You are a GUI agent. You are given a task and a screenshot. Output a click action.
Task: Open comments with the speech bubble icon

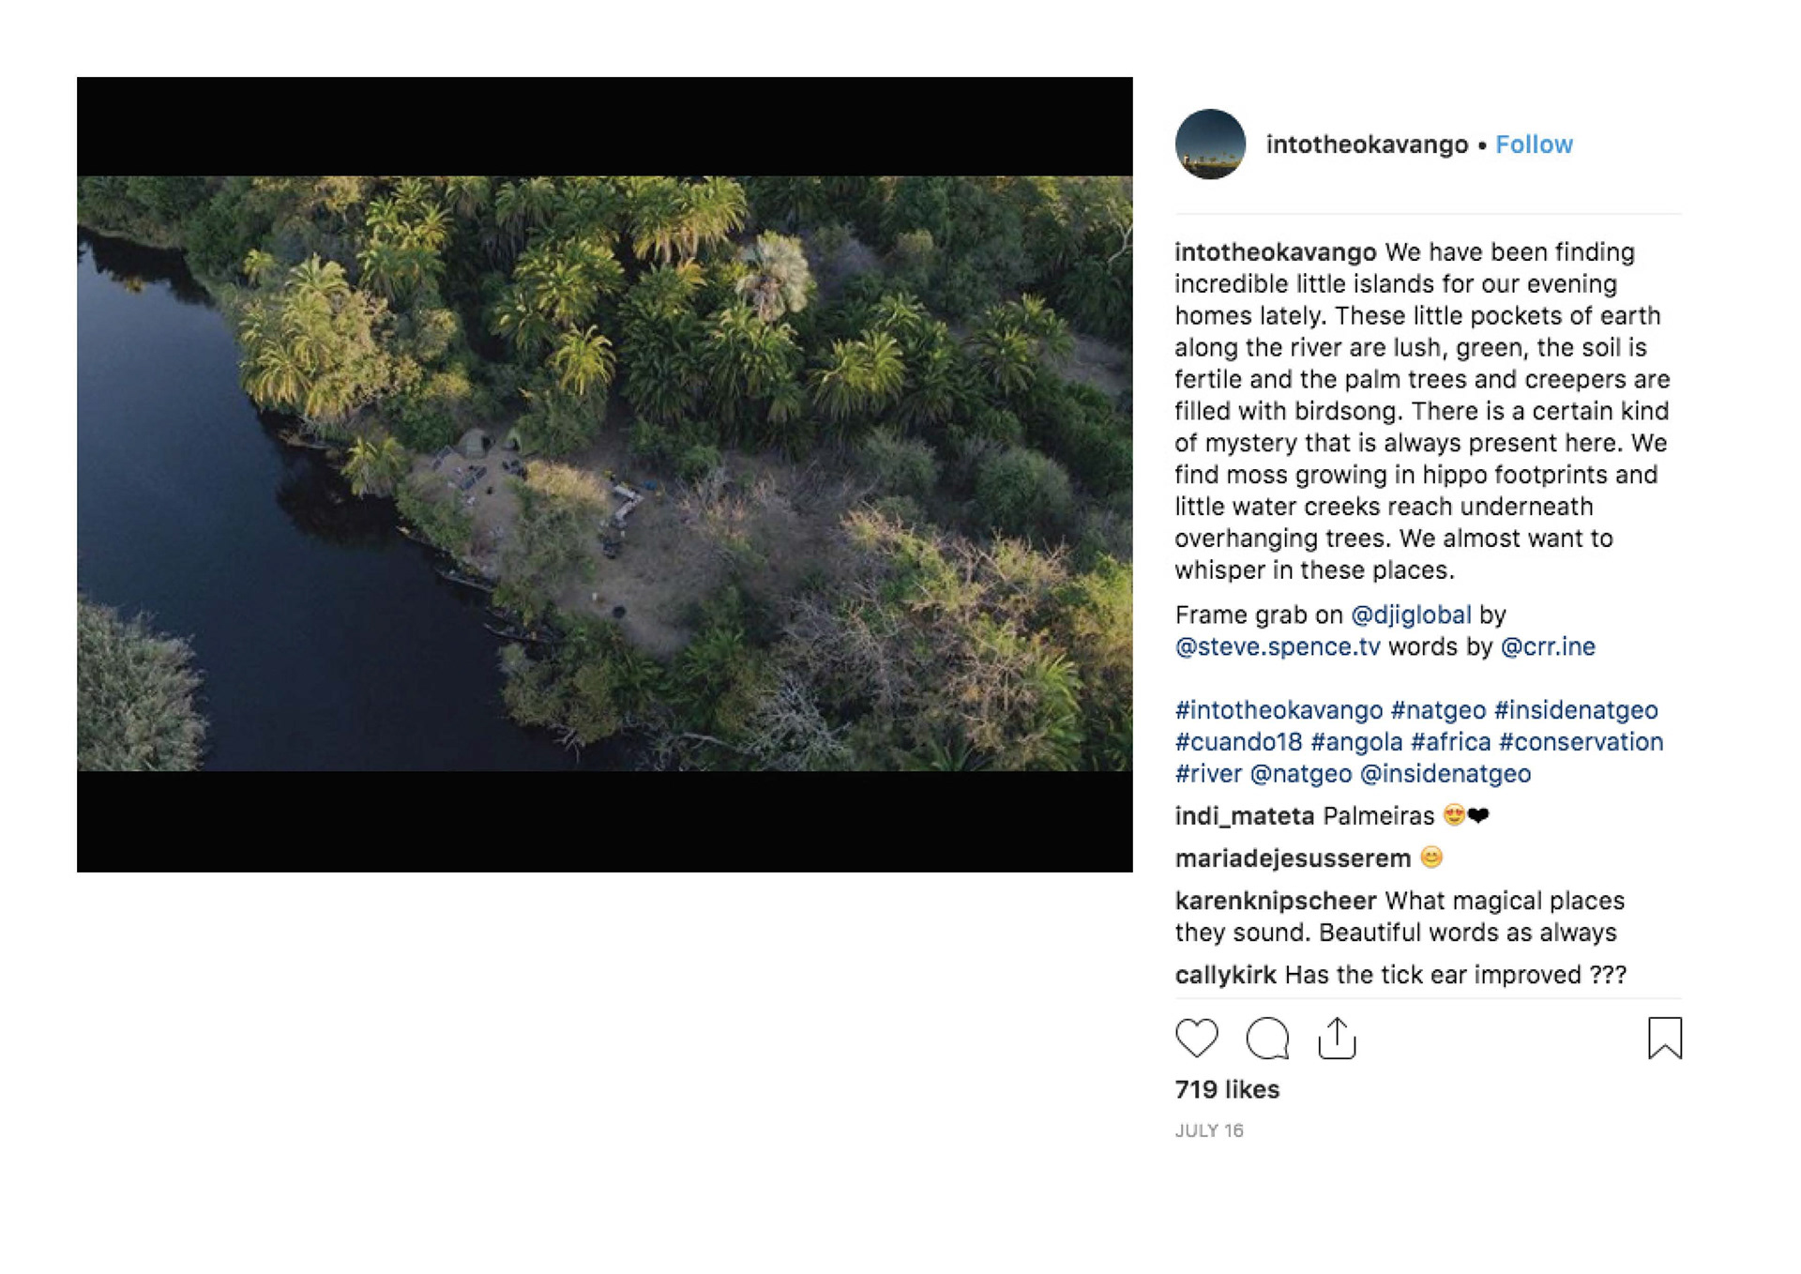click(1267, 1038)
